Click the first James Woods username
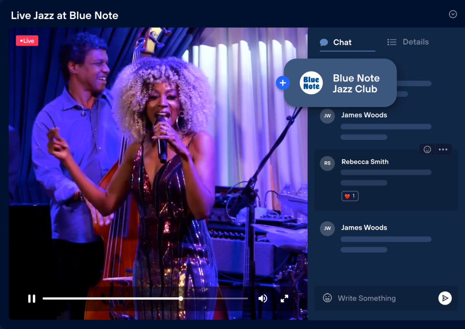465x329 pixels. pyautogui.click(x=364, y=115)
